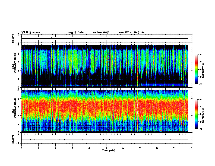Screen dimensions: 215x166
Task: Click the time axis tick label "7"
Action: [140, 148]
